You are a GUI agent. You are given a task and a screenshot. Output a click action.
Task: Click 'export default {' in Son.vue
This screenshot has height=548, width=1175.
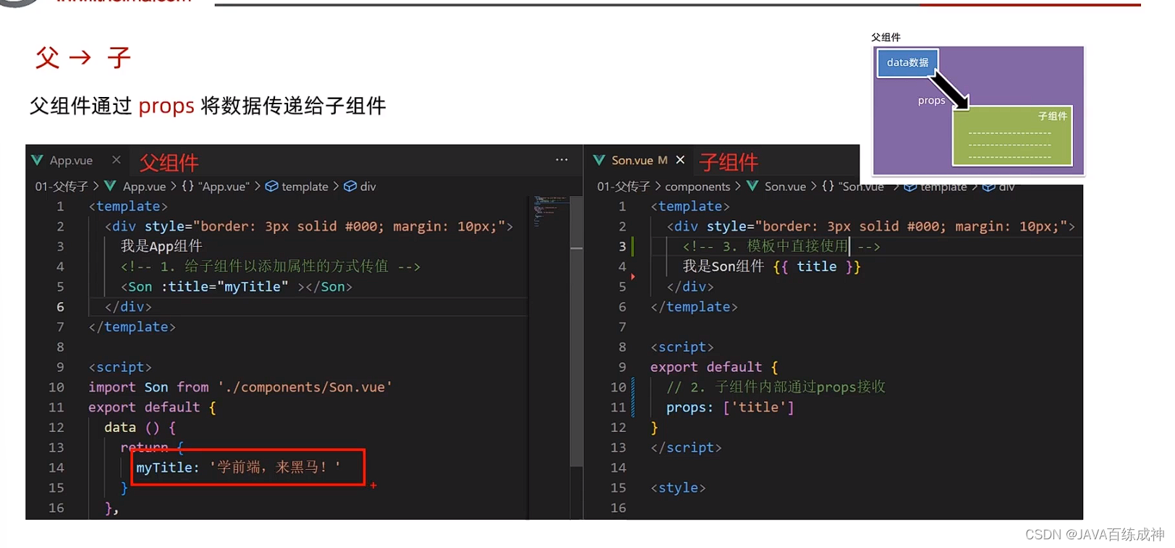(714, 367)
